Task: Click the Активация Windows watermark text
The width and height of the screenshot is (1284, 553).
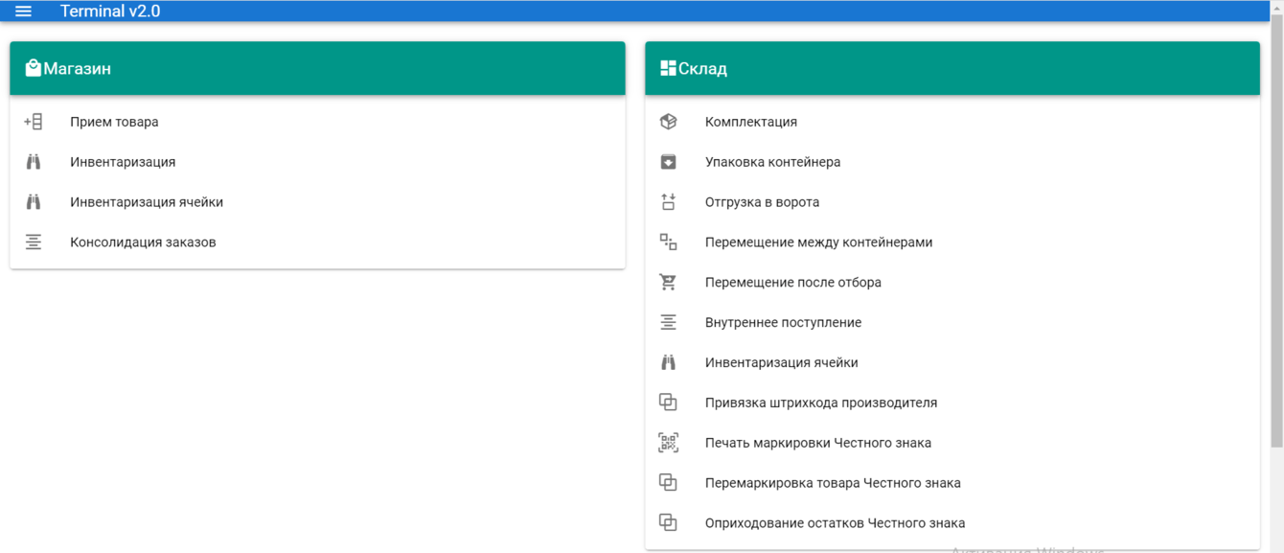Action: (1030, 551)
